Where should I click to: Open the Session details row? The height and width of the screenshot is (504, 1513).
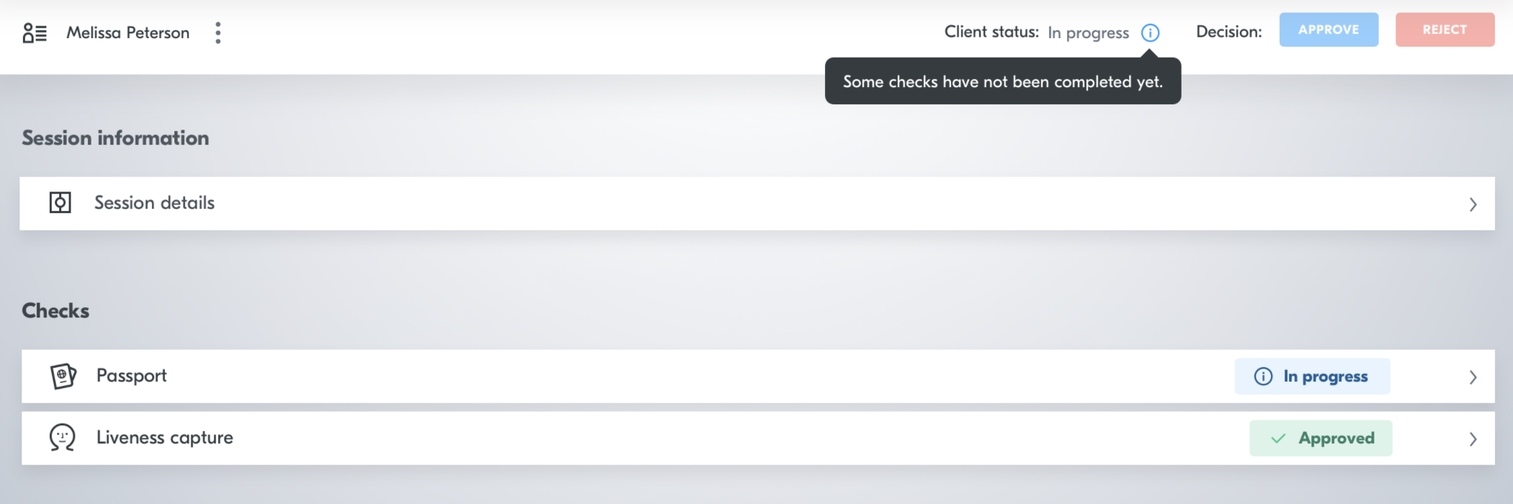(x=757, y=204)
